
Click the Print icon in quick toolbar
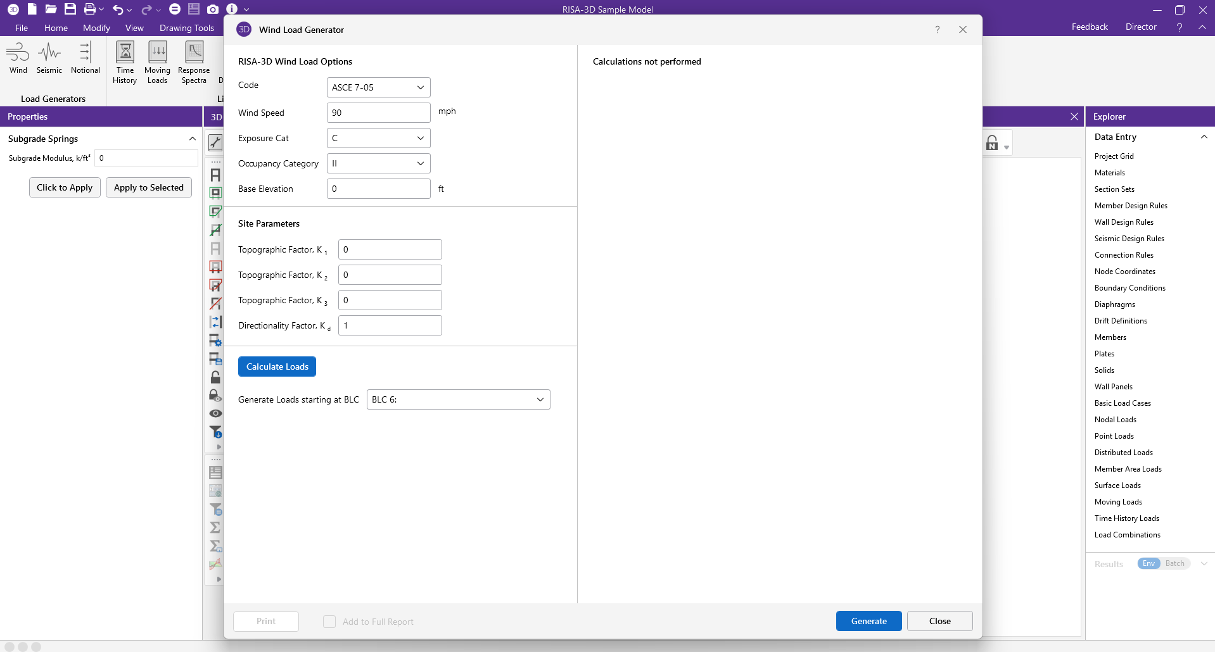(90, 9)
